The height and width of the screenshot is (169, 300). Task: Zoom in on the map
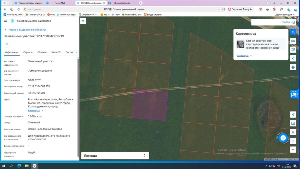click(293, 141)
